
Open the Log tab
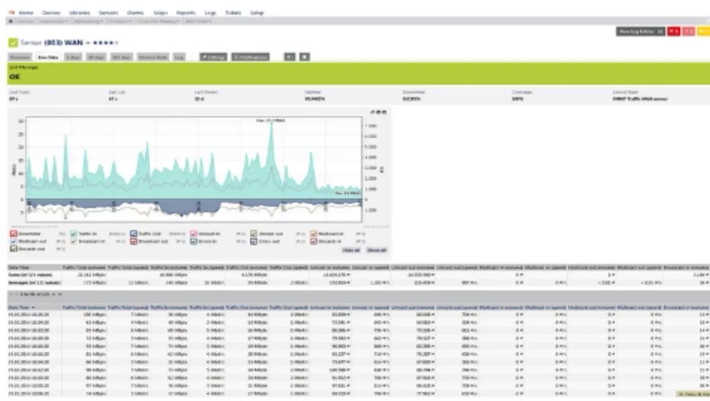179,57
